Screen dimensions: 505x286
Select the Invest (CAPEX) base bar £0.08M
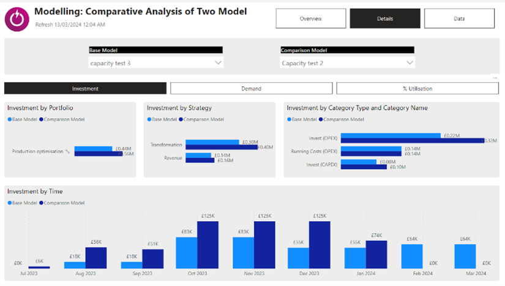pos(359,162)
